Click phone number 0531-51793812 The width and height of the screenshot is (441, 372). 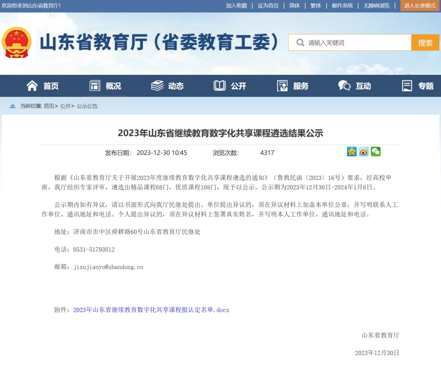94,250
